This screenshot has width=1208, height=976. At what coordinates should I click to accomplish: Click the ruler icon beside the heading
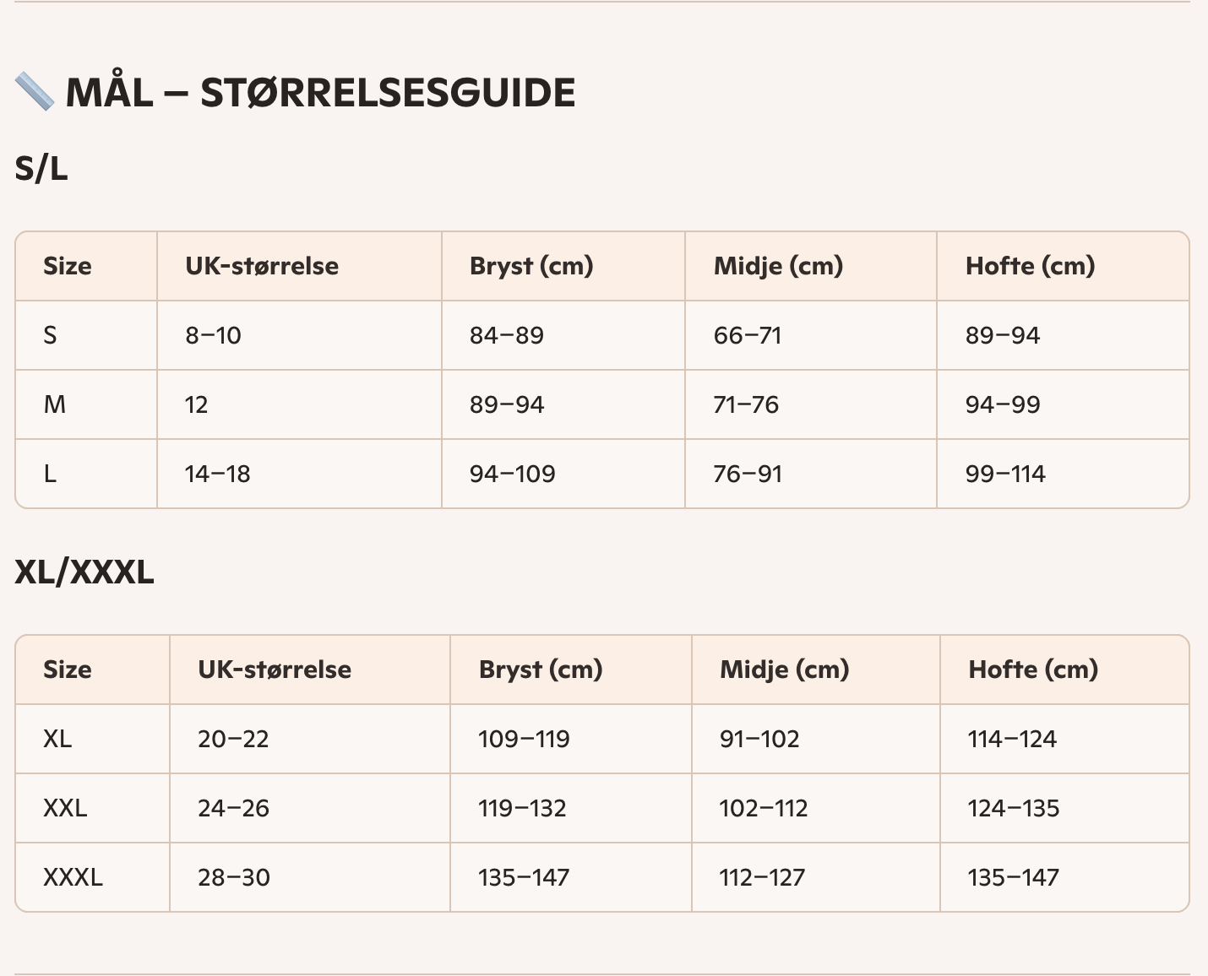coord(35,92)
